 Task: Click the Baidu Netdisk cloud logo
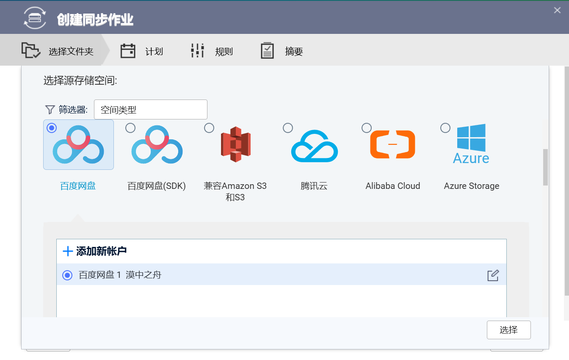click(x=78, y=145)
